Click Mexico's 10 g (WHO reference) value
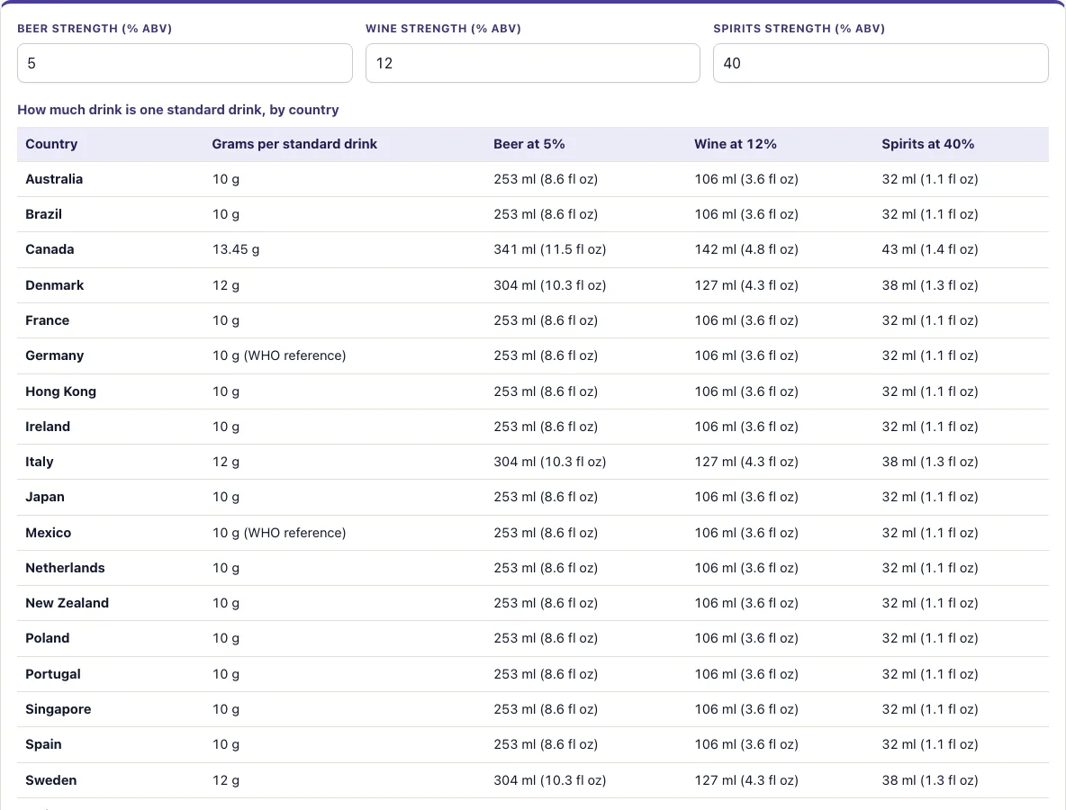 coord(279,533)
